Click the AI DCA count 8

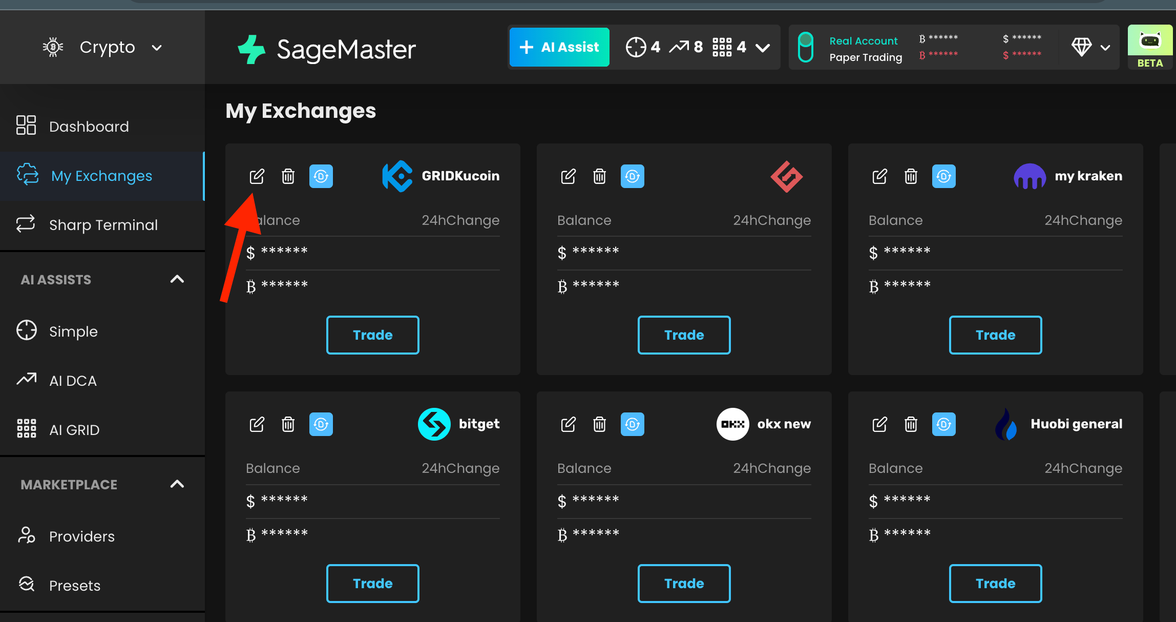[686, 47]
